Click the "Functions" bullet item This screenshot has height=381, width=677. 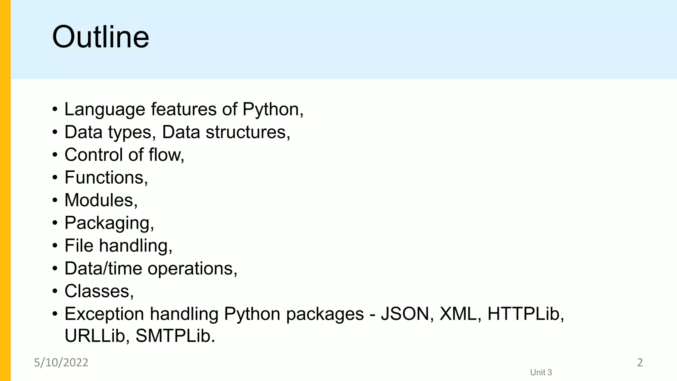click(106, 178)
